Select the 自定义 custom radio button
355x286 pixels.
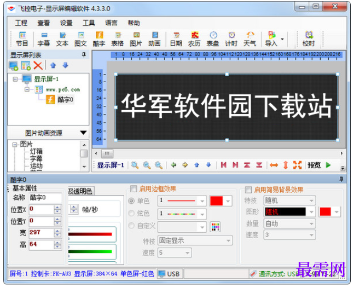click(x=132, y=225)
